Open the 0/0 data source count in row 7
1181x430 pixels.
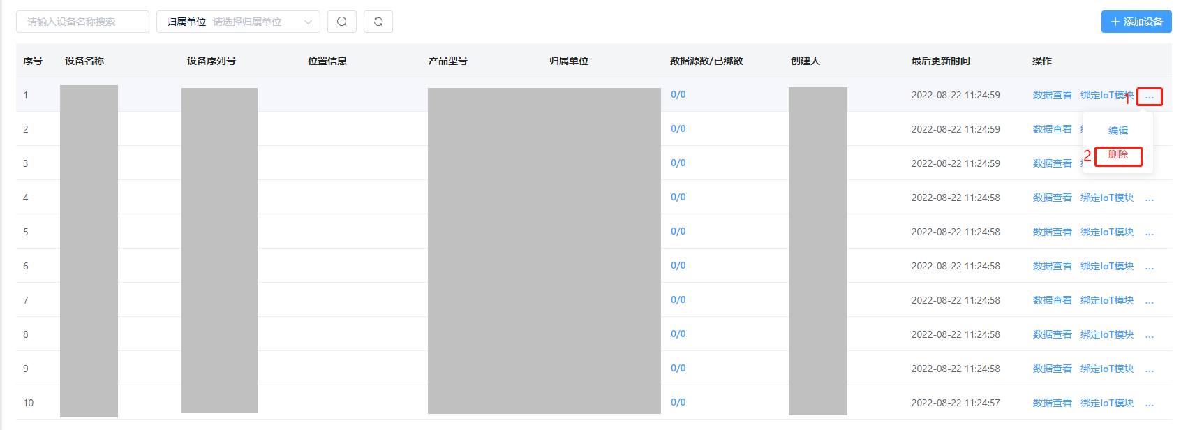[x=678, y=299]
